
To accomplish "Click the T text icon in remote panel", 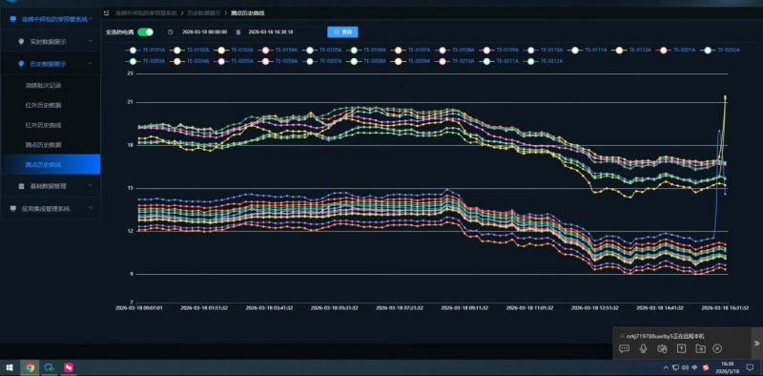I will 682,348.
